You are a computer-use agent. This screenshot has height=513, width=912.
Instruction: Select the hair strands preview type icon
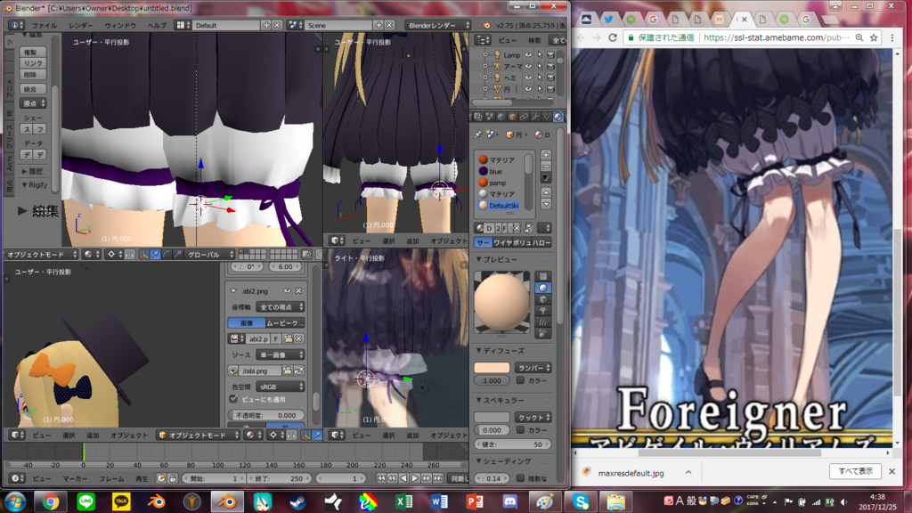(542, 322)
